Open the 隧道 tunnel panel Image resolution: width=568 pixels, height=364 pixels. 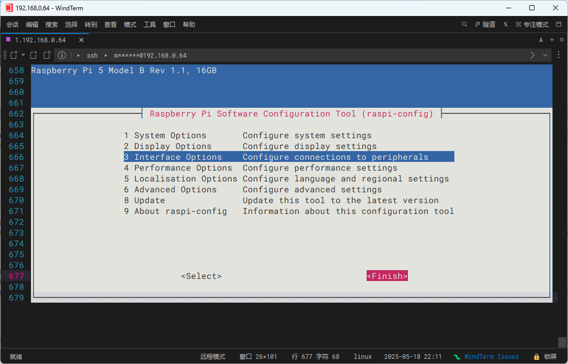pos(485,24)
